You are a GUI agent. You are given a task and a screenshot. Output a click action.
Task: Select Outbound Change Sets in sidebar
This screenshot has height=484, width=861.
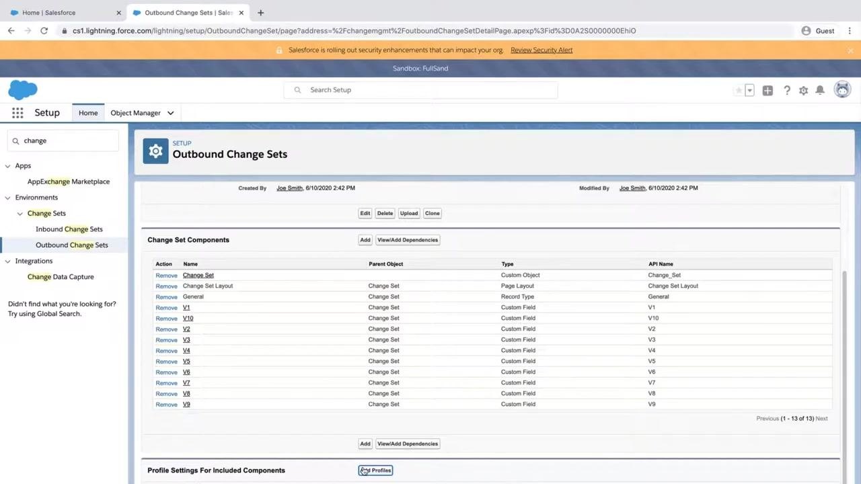[x=71, y=245]
